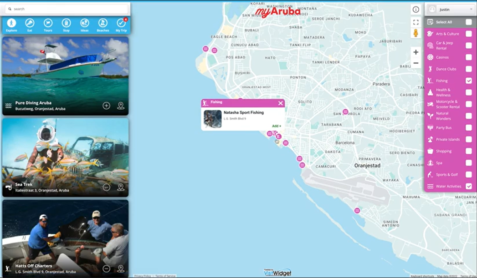Enable Car & Jeep Rental checkbox
The height and width of the screenshot is (278, 477).
click(x=469, y=45)
